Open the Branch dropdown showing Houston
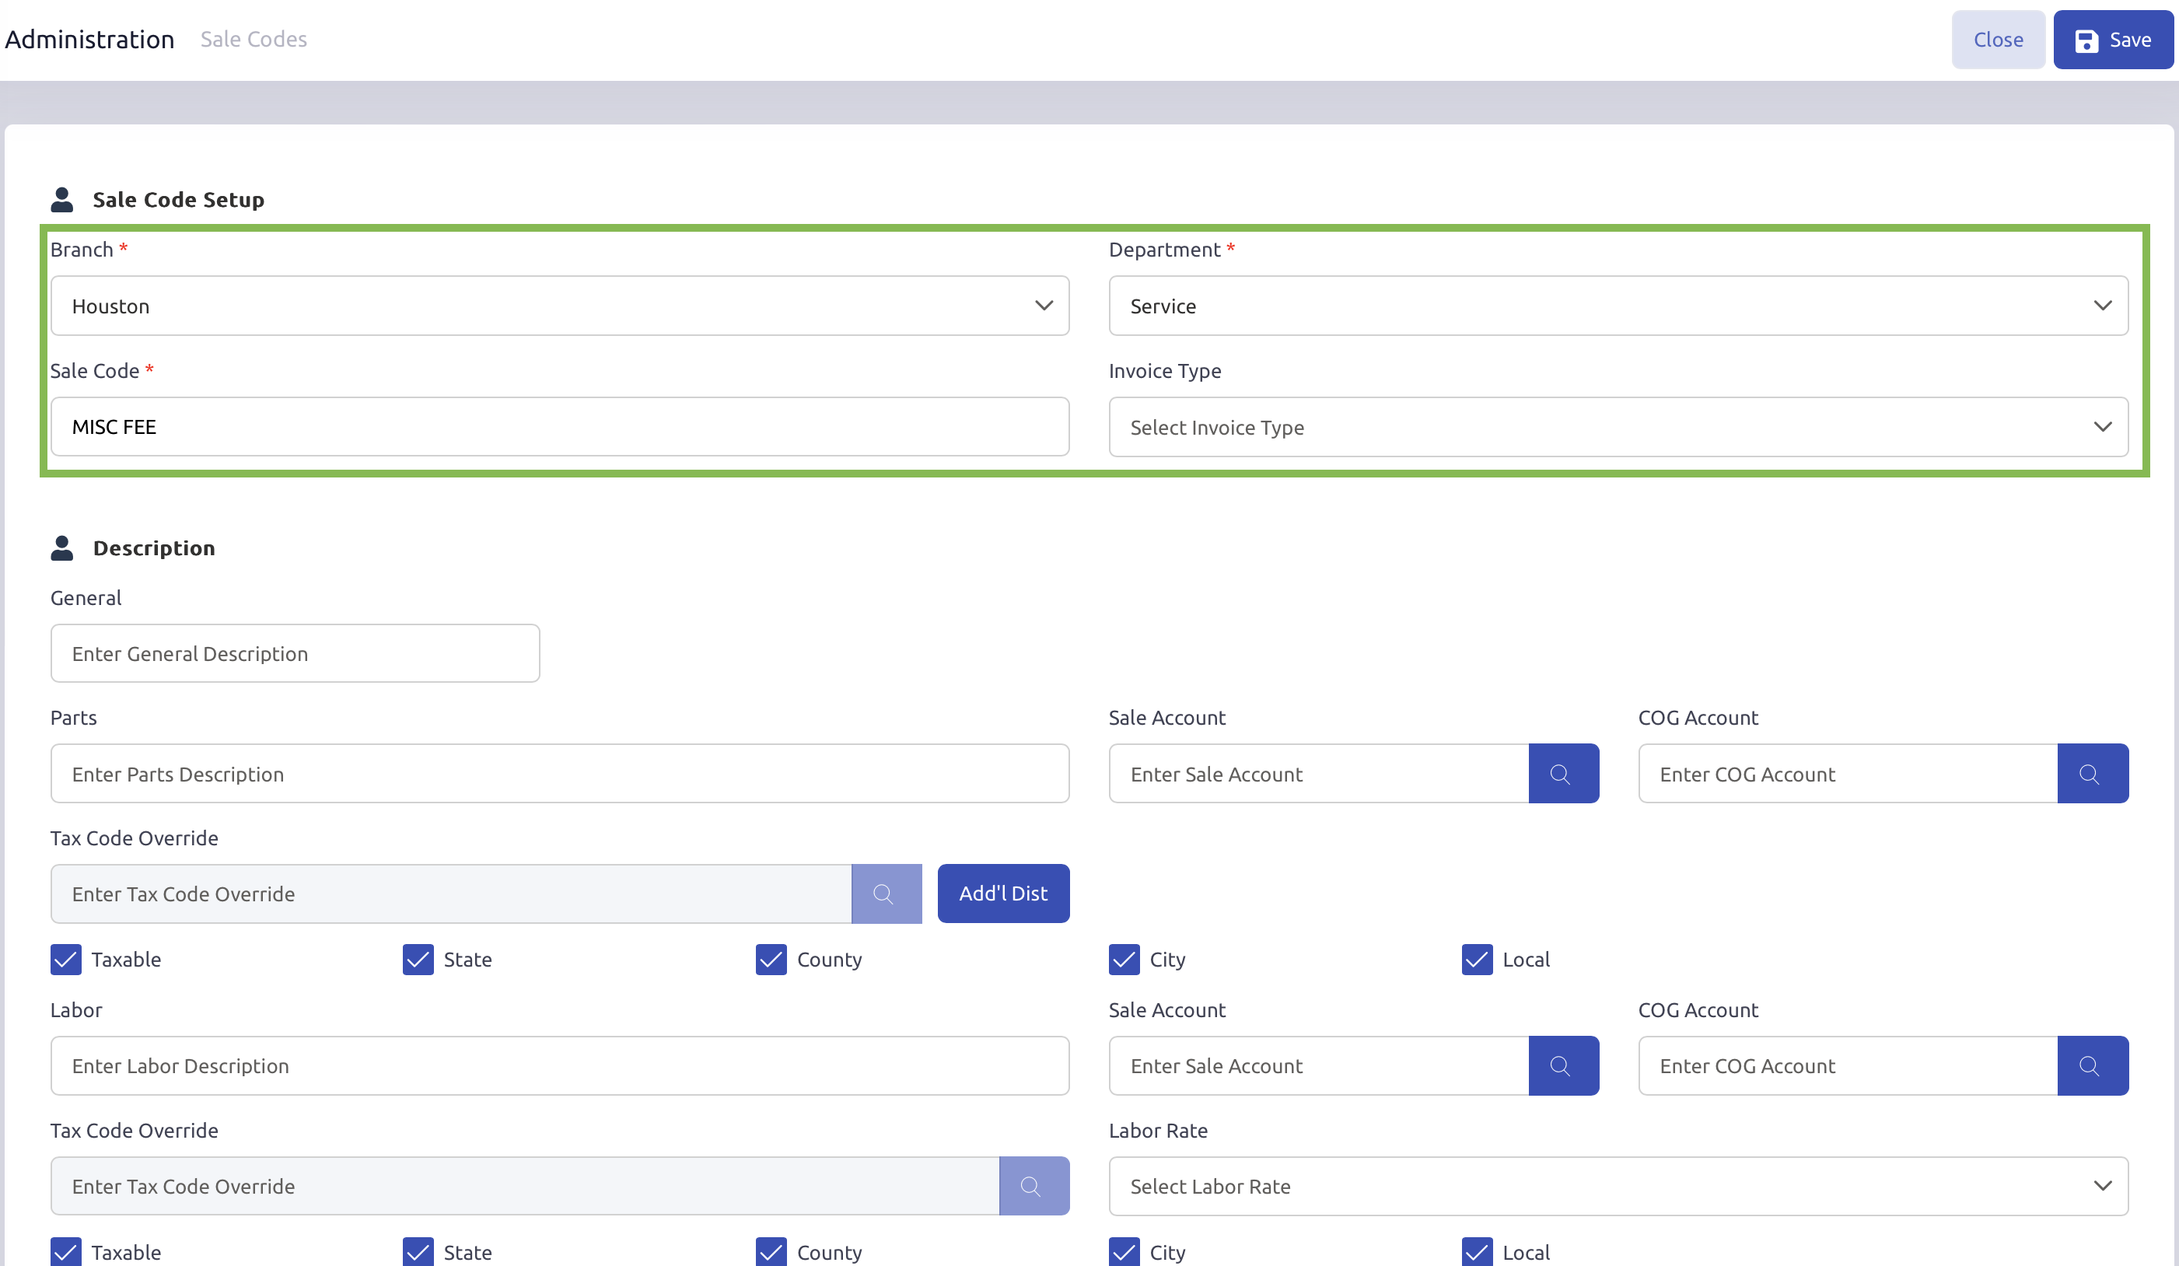This screenshot has width=2179, height=1266. click(559, 306)
